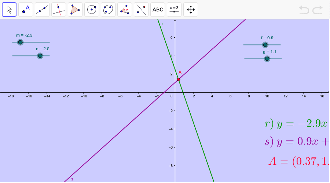Screen dimensions: 330x183
Task: Click the purple line label s
Action: point(72,179)
